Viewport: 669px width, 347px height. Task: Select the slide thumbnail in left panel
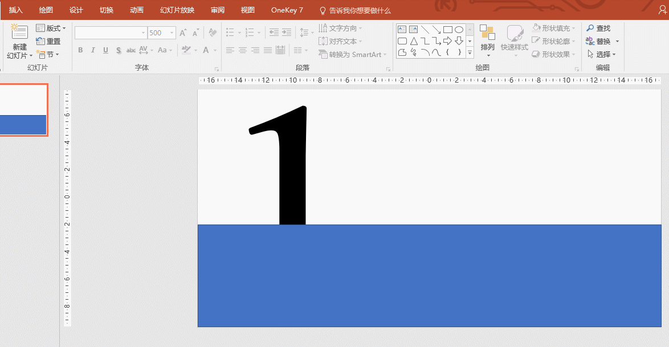[23, 110]
